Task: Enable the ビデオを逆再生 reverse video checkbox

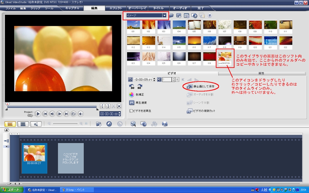Action: point(131,111)
